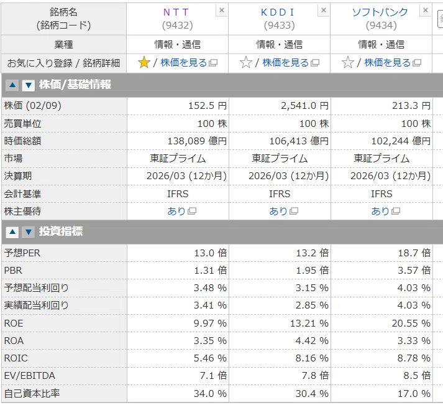Open ソフトバンク stock name link
The image size is (443, 405).
coord(380,12)
